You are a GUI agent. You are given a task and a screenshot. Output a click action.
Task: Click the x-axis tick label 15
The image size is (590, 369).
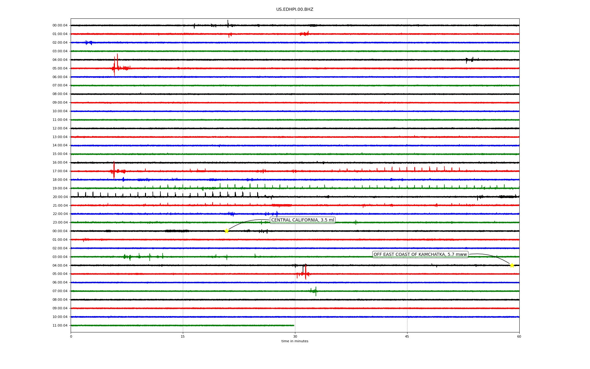pyautogui.click(x=183, y=336)
